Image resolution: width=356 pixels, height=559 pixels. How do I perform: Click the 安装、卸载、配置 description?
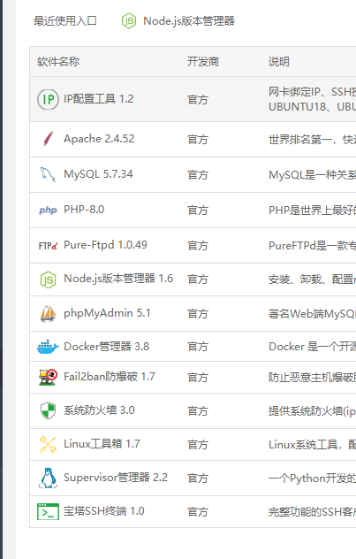click(x=312, y=279)
